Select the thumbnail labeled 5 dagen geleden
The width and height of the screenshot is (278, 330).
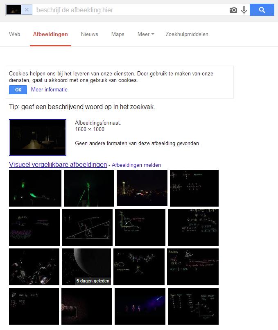coord(86,266)
